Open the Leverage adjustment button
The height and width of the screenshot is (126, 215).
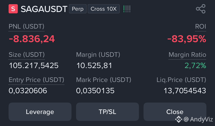pyautogui.click(x=40, y=112)
